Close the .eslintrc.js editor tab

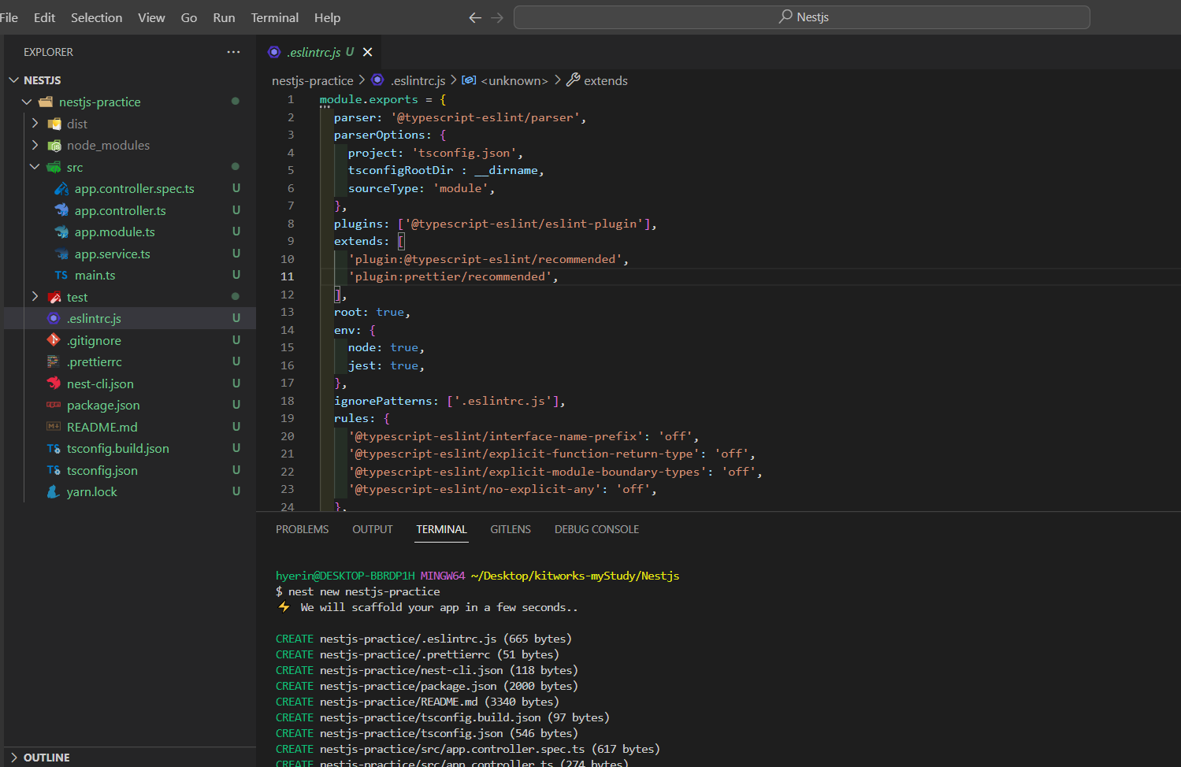[367, 52]
